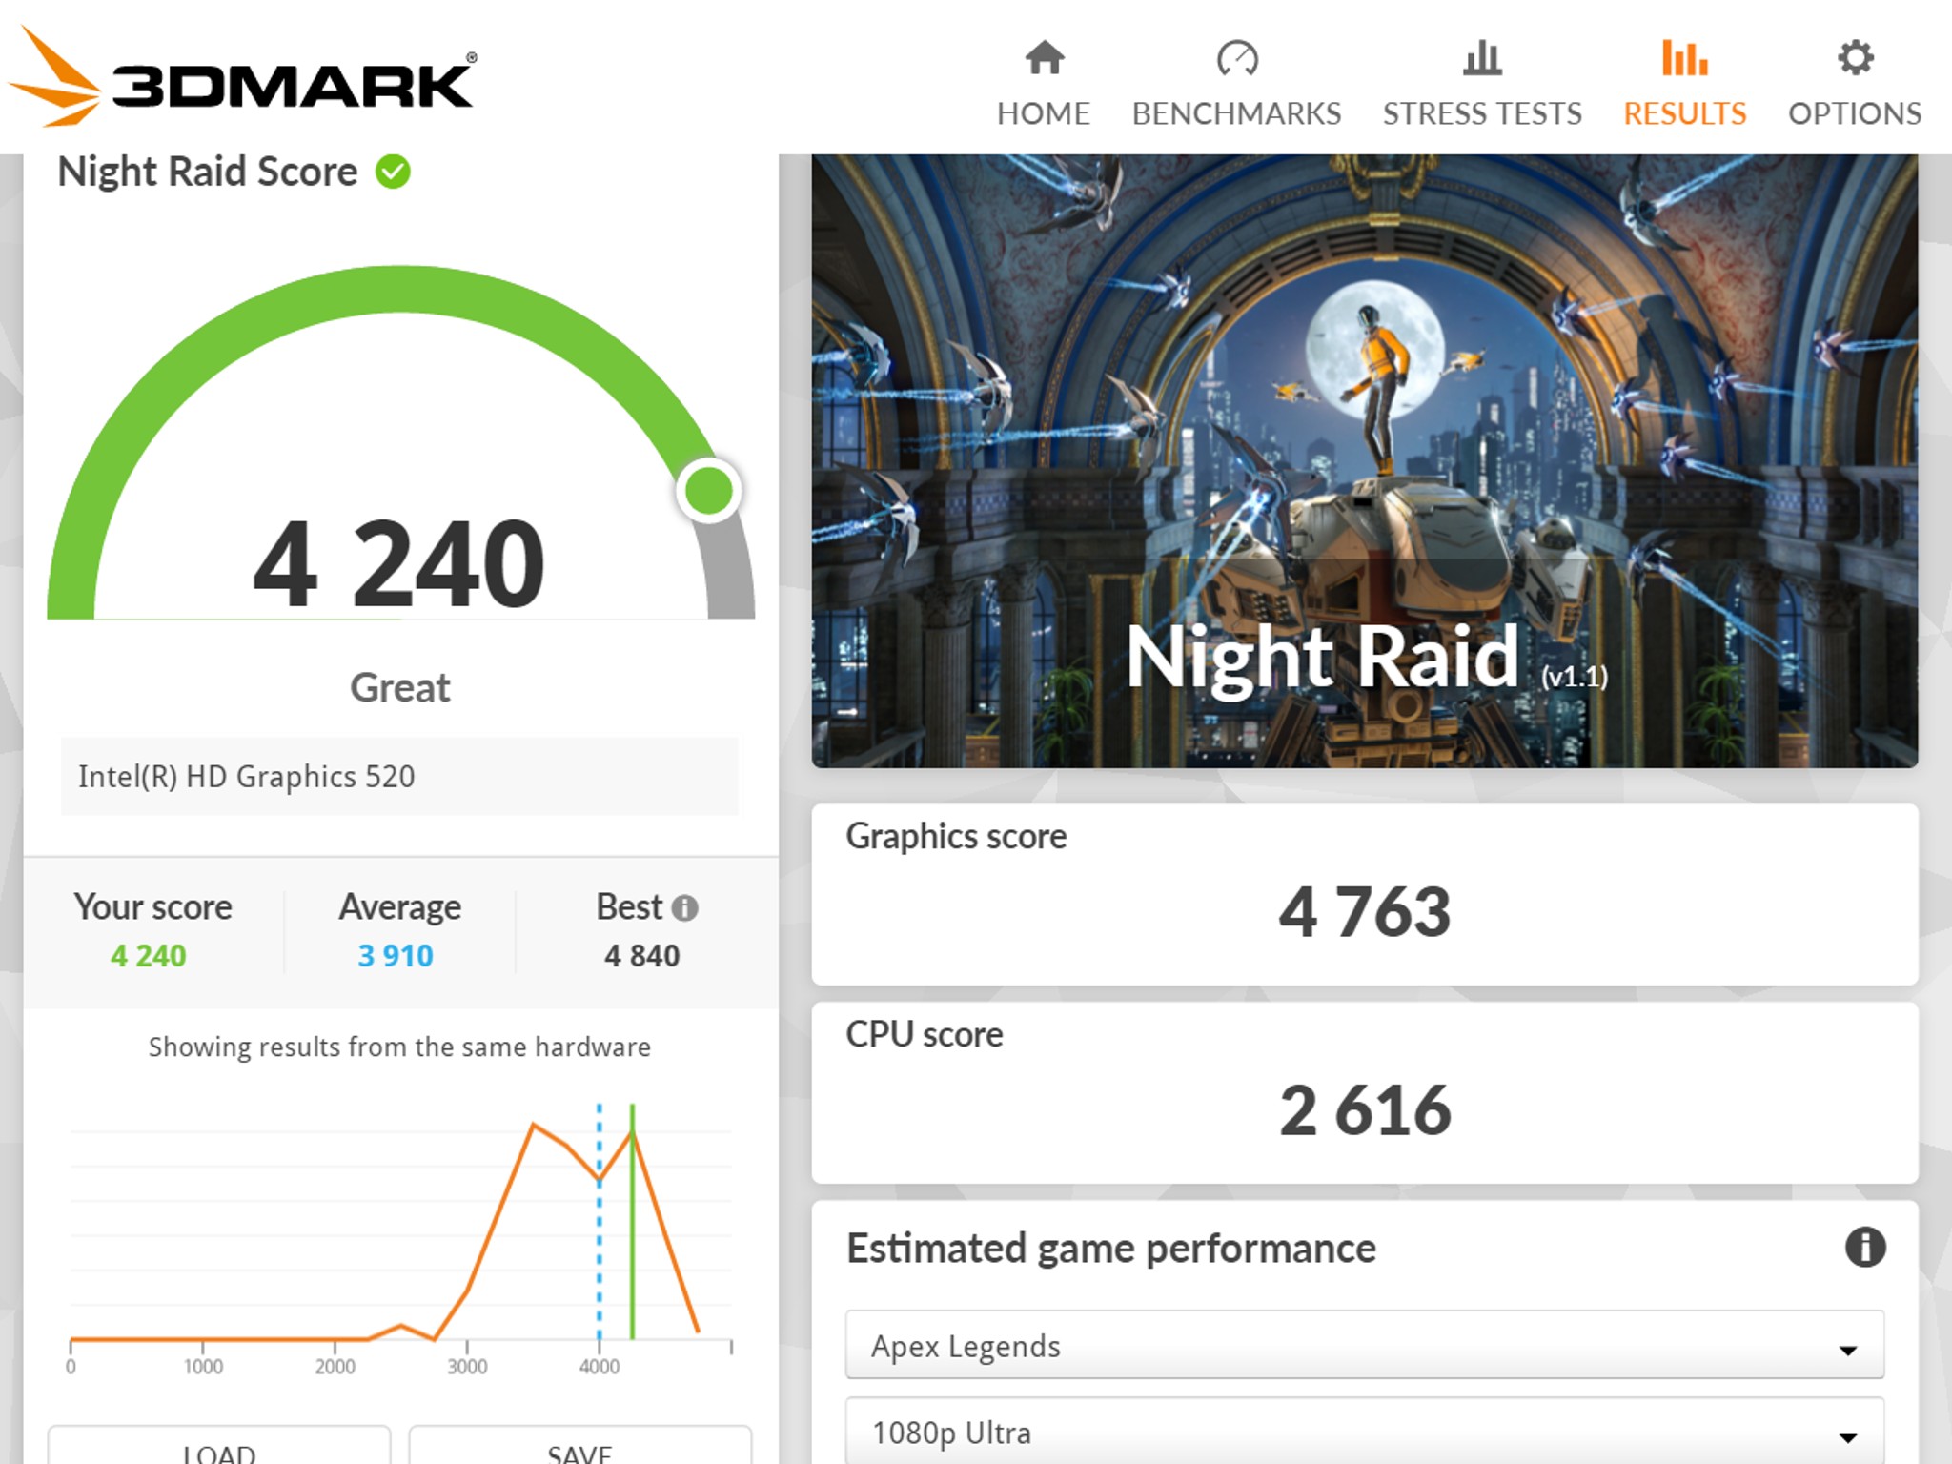Open Benchmarks via the gauge icon

click(1236, 58)
